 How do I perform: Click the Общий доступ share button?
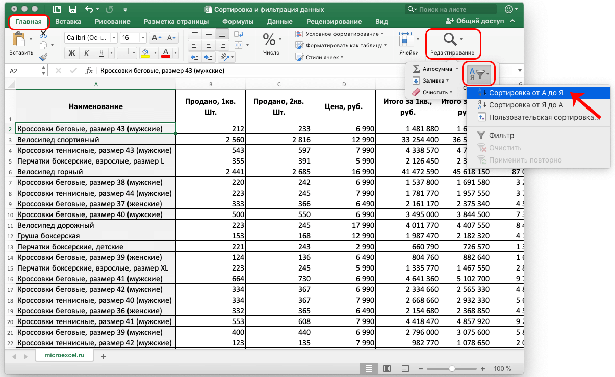[474, 21]
